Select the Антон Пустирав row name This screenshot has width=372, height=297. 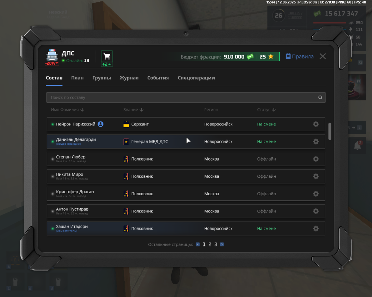coord(72,209)
